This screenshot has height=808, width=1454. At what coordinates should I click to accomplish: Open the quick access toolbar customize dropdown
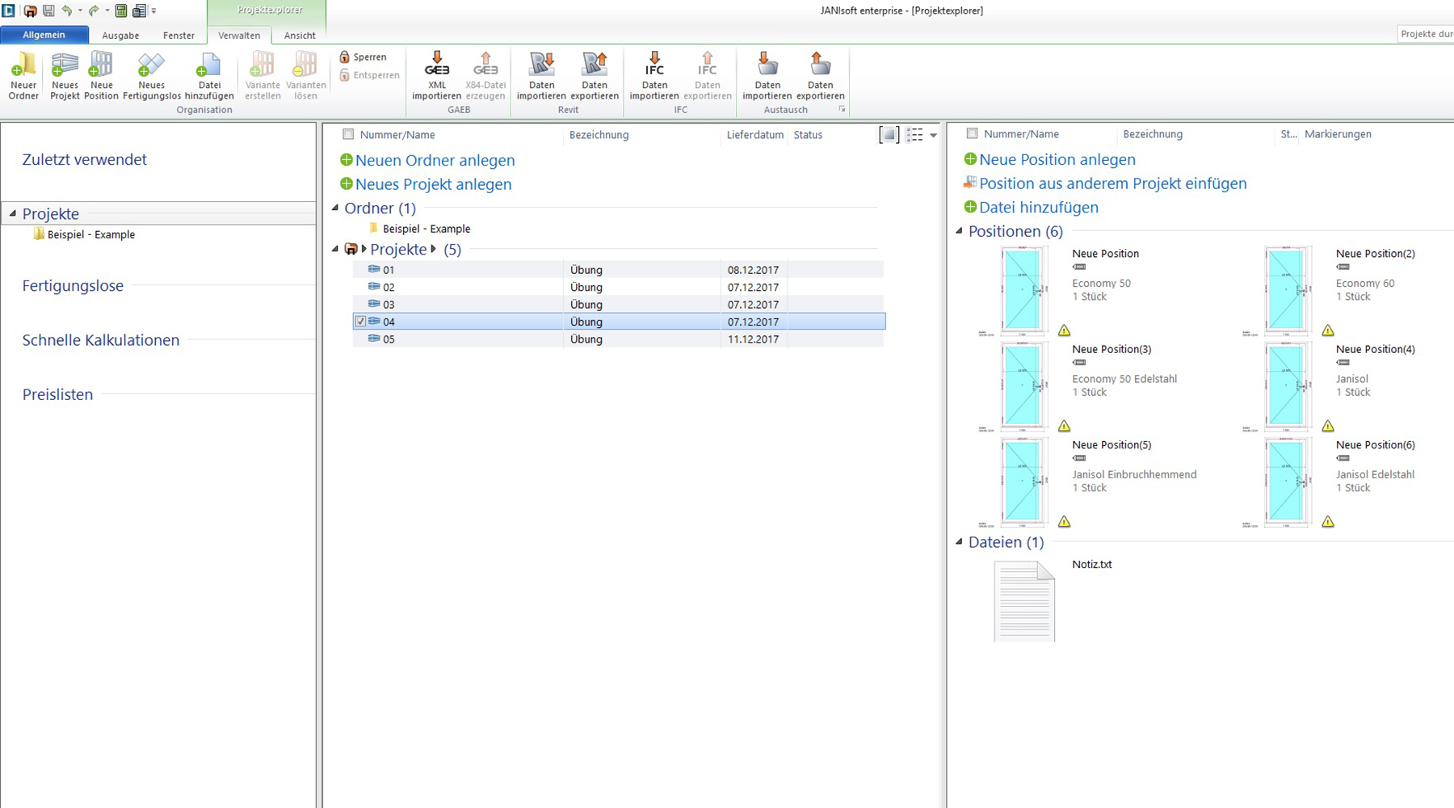(153, 11)
